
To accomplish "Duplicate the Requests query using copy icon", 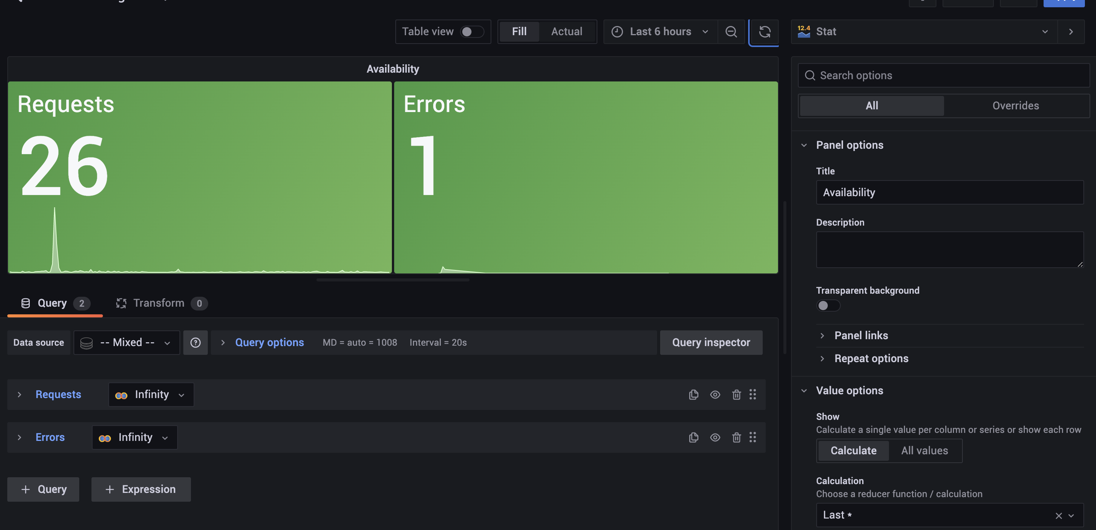I will pyautogui.click(x=693, y=394).
